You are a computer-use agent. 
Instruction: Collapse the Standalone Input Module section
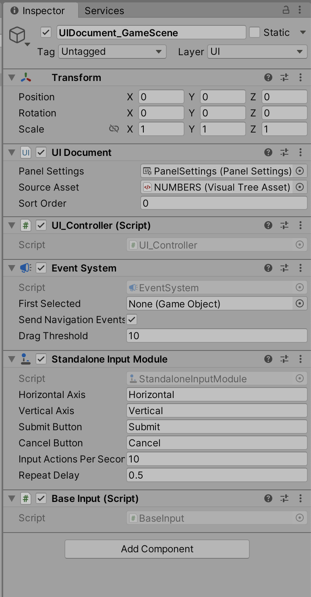11,359
